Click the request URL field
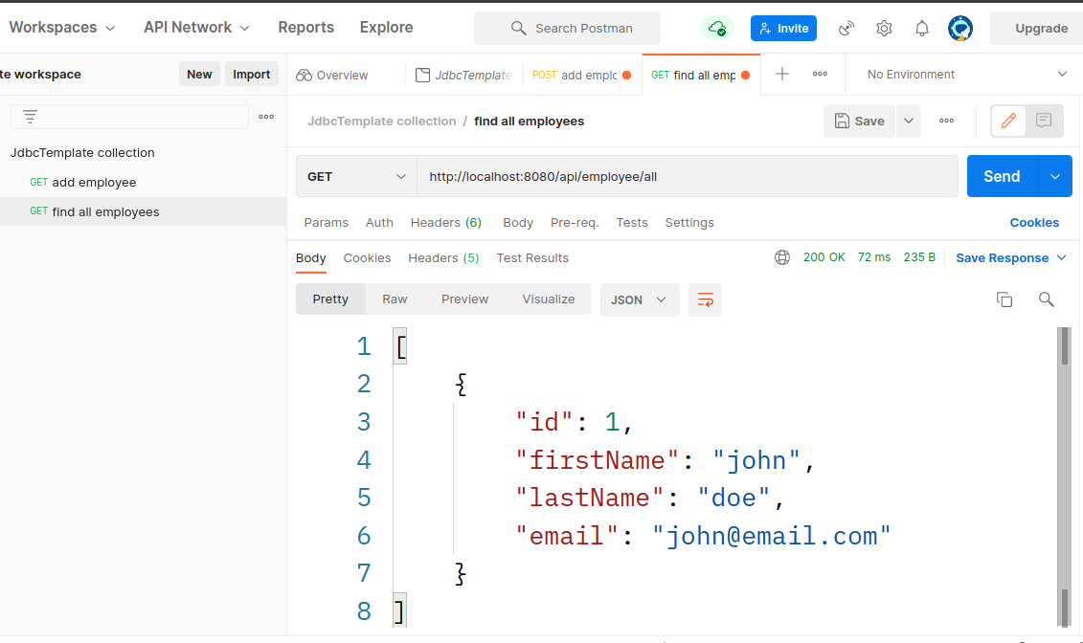This screenshot has width=1083, height=643. [688, 177]
